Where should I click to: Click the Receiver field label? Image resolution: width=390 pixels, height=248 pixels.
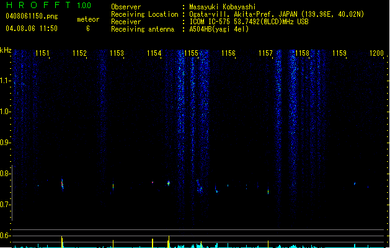[x=126, y=22]
